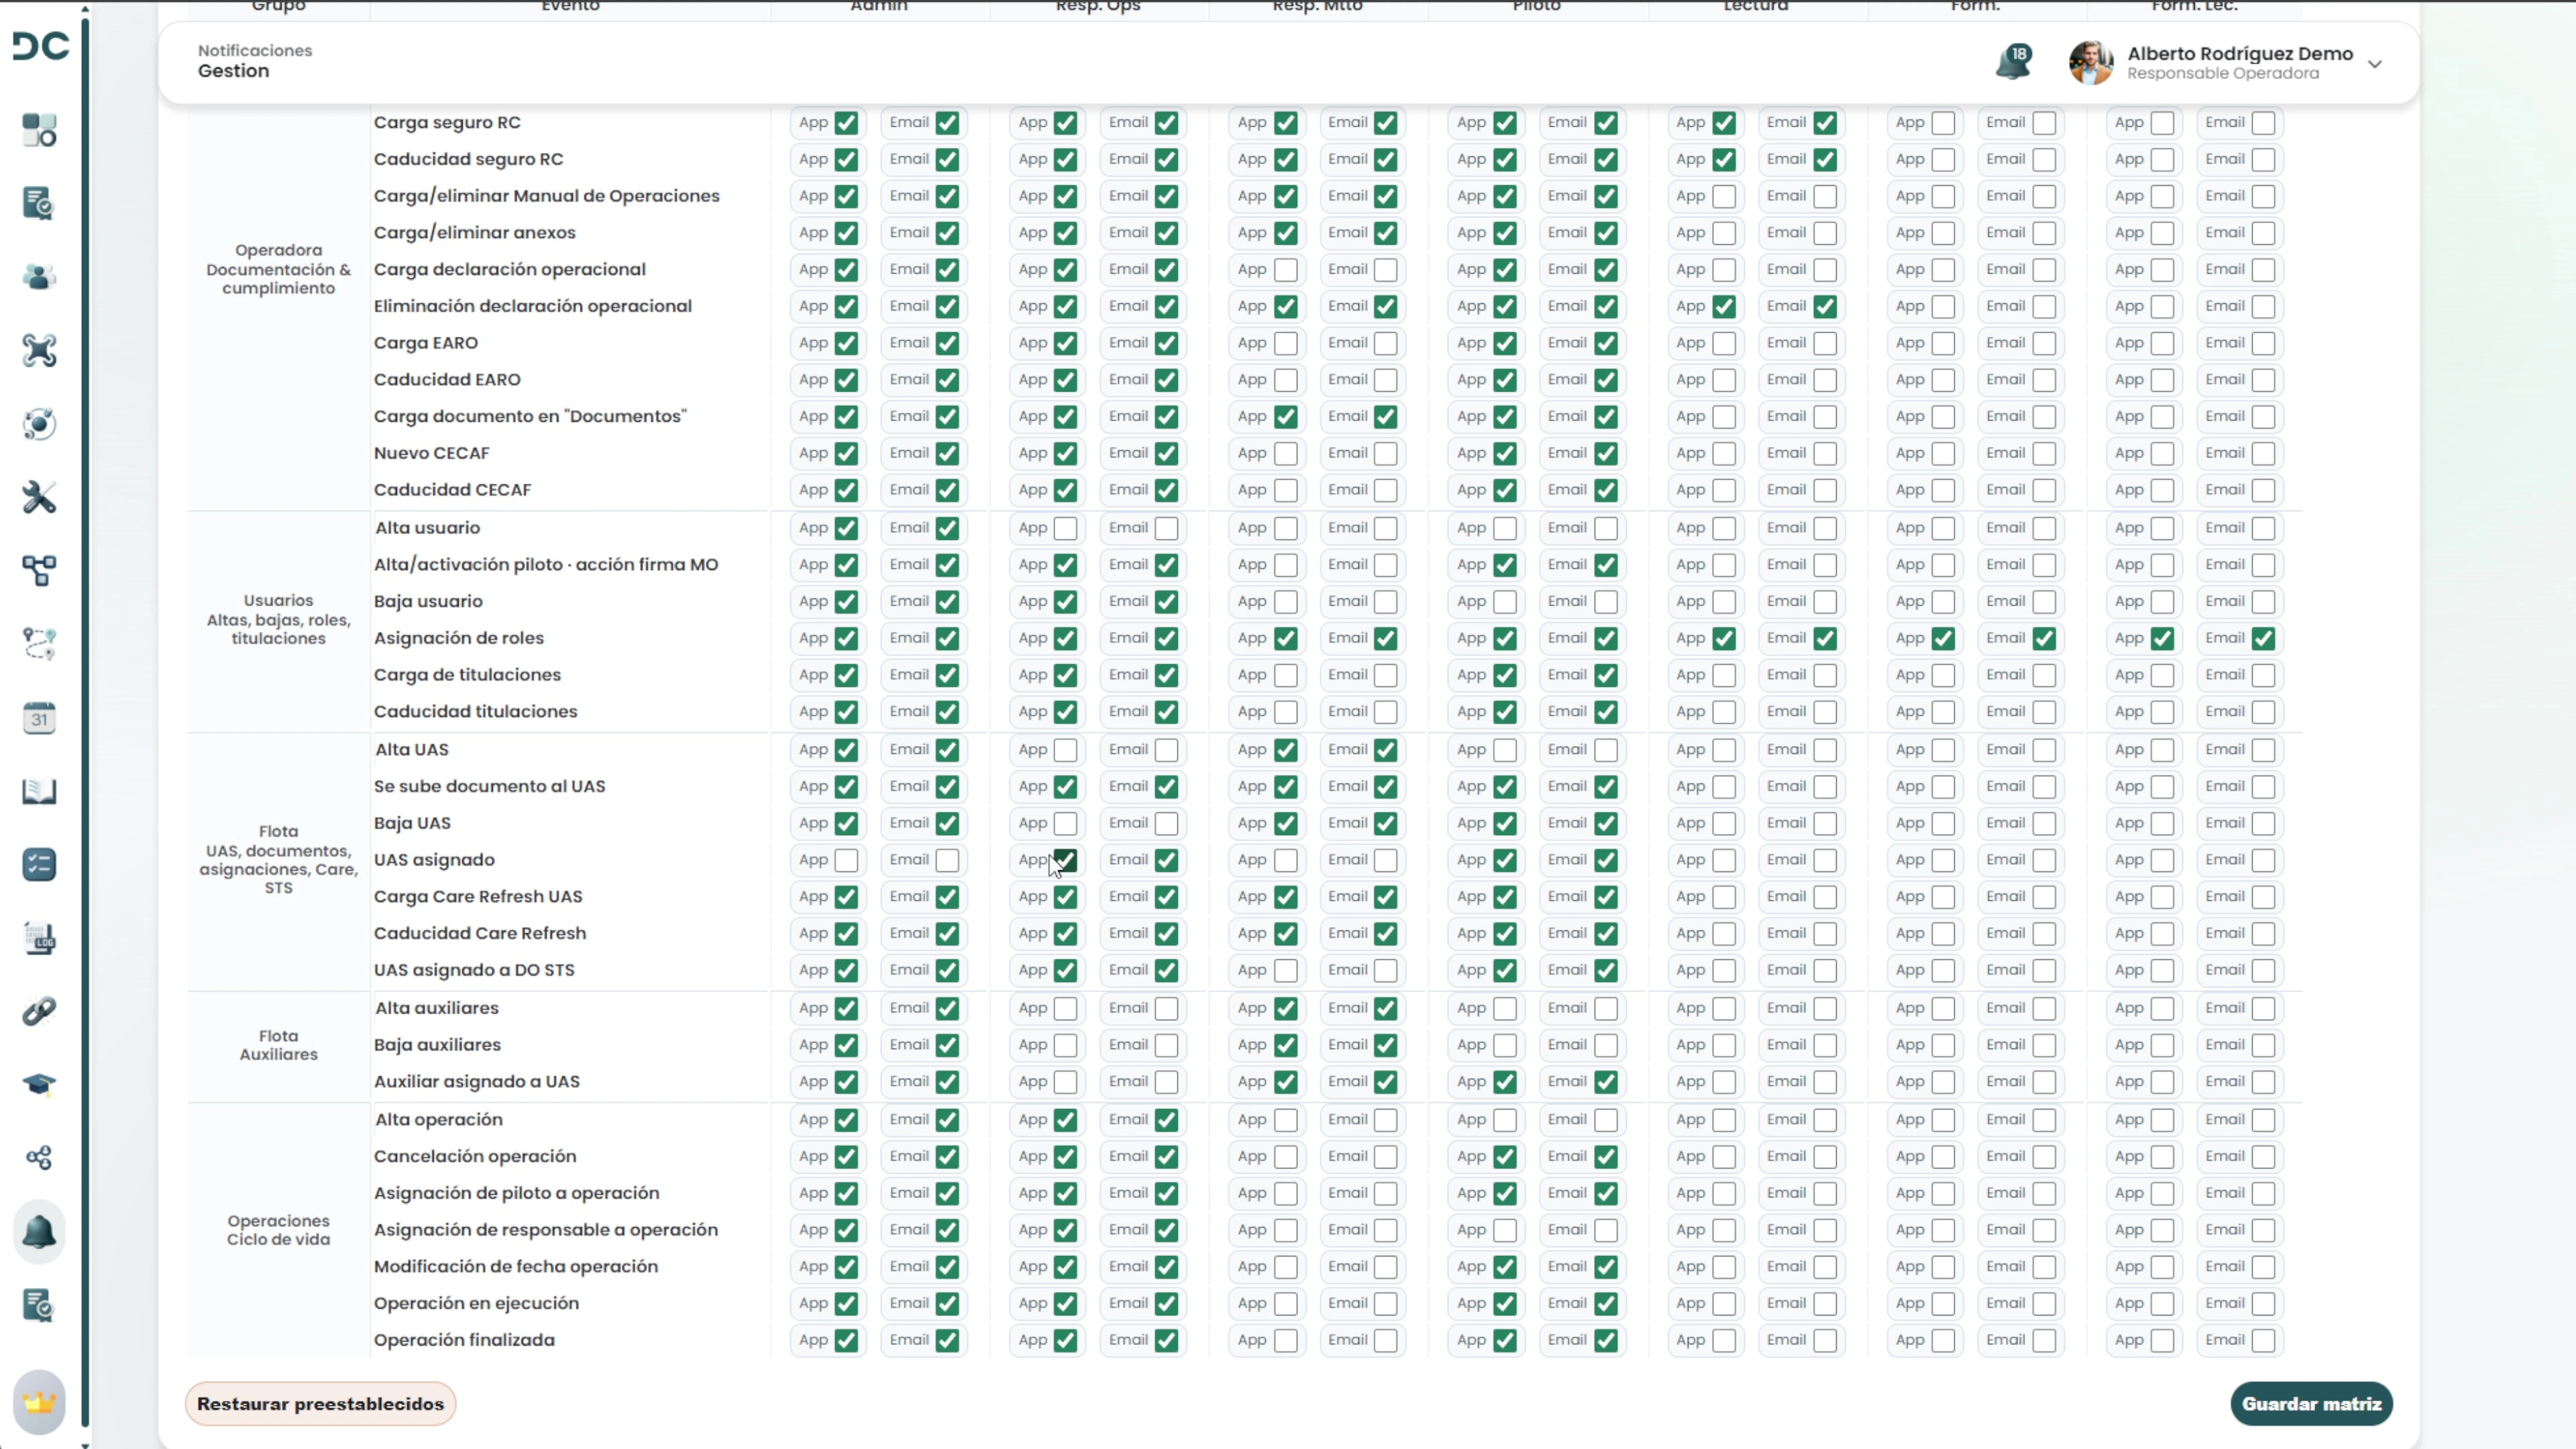Open the checklist icon in the sidebar
2576x1449 pixels.
(x=39, y=865)
